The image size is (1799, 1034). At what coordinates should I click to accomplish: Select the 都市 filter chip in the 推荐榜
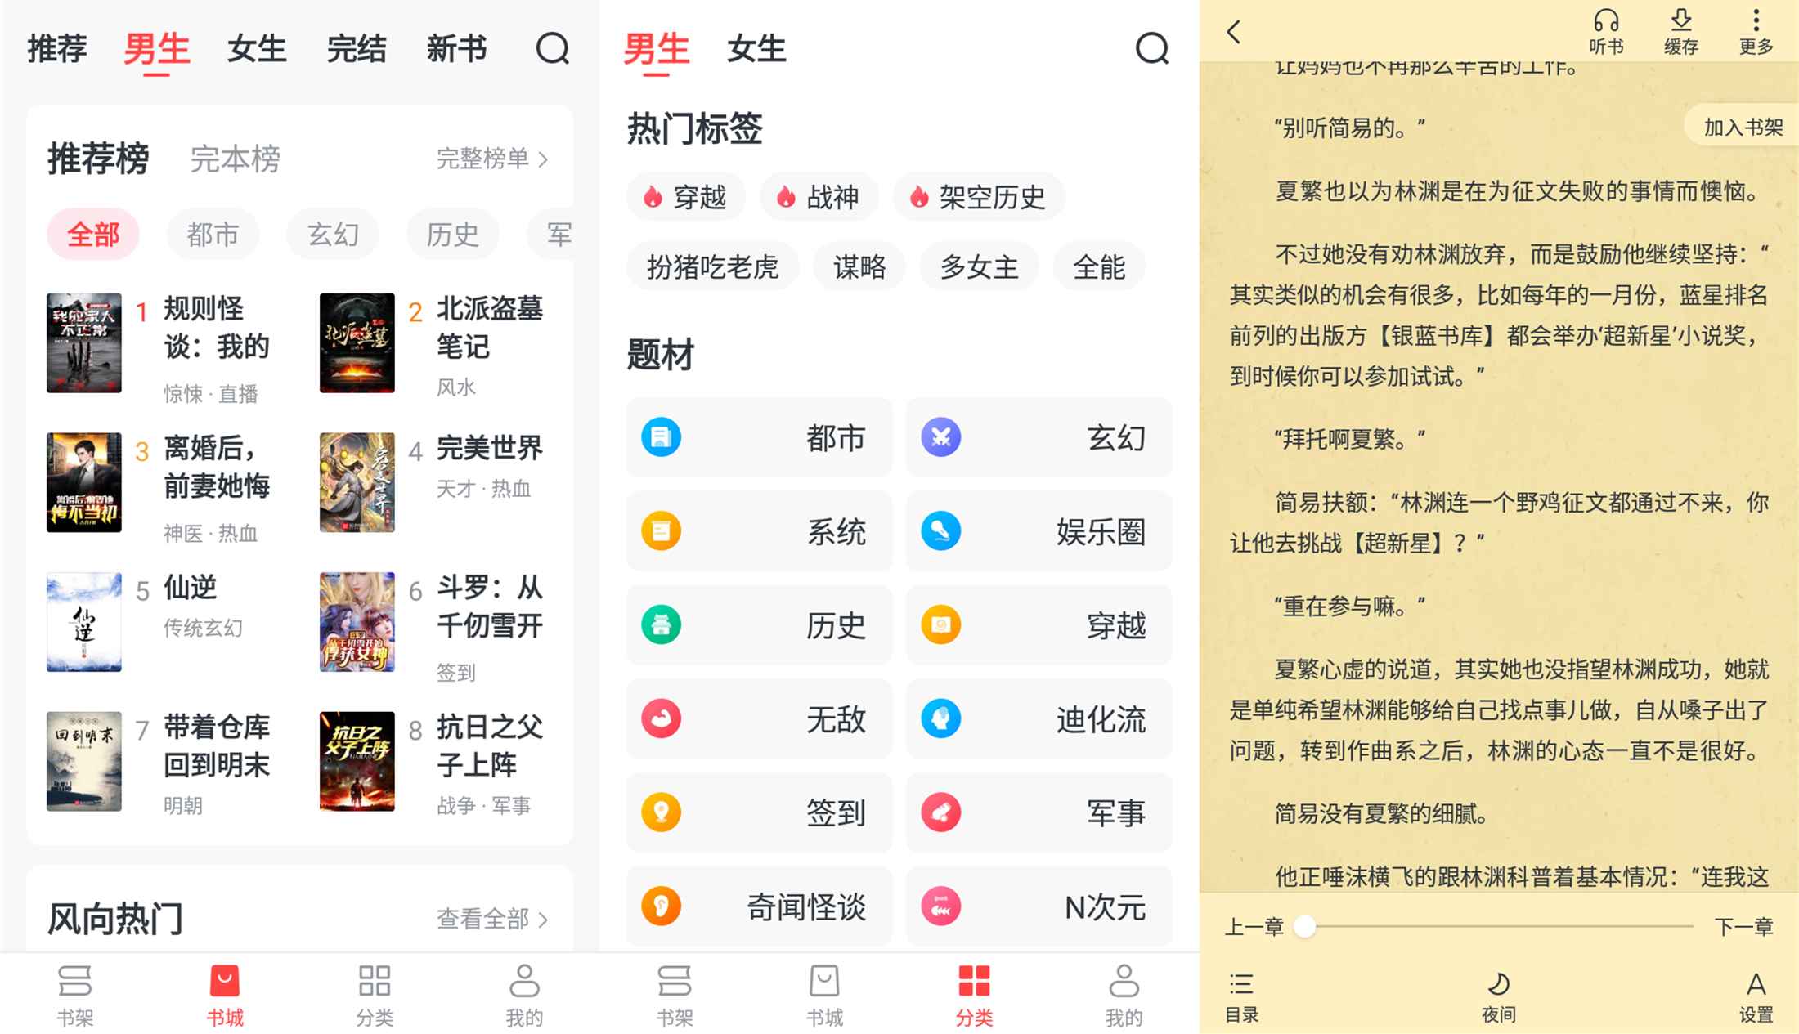(213, 235)
